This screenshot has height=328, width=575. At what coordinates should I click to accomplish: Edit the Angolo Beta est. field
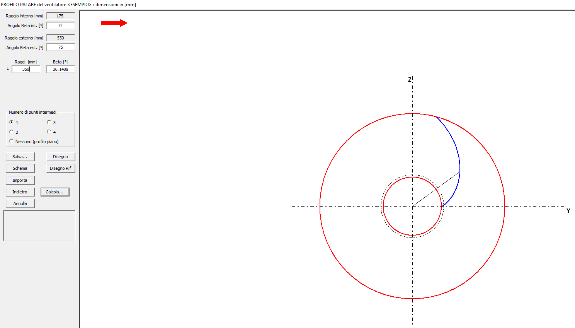61,47
